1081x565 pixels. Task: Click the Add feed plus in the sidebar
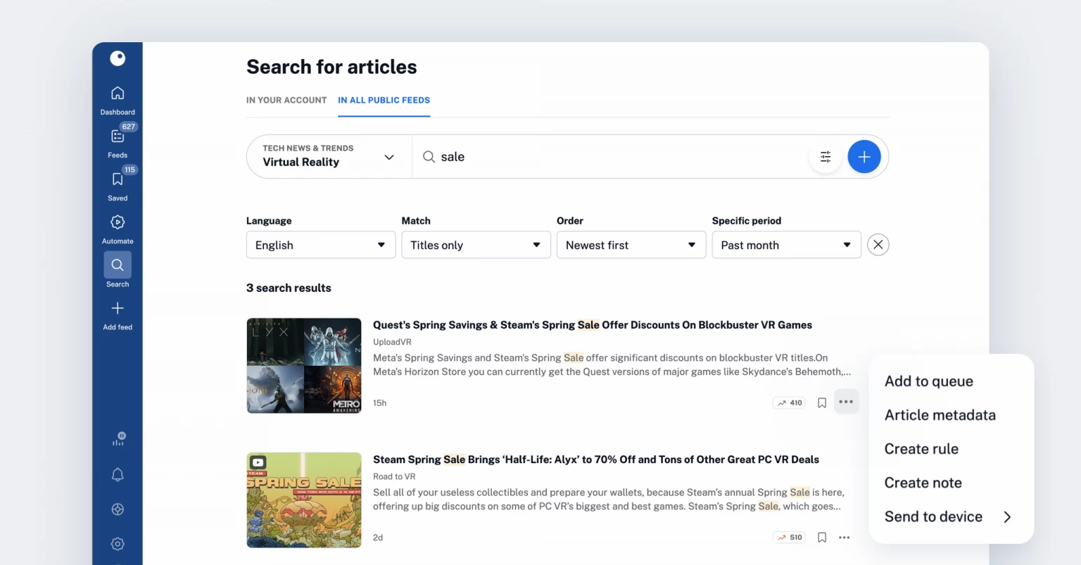(x=117, y=310)
